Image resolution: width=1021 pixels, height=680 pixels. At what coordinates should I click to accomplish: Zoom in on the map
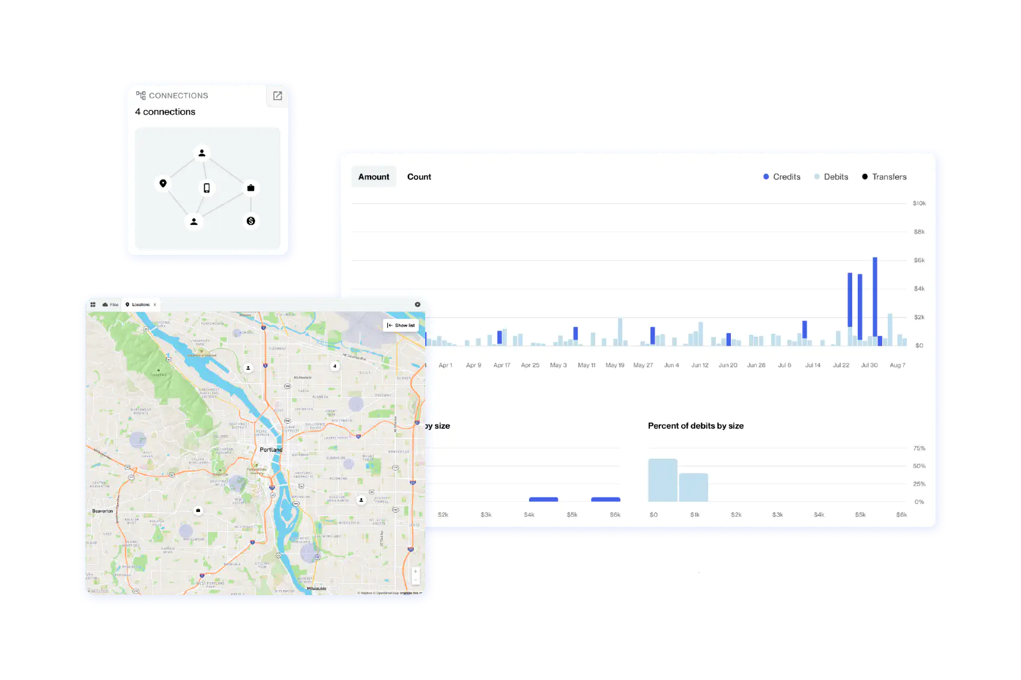(x=415, y=571)
